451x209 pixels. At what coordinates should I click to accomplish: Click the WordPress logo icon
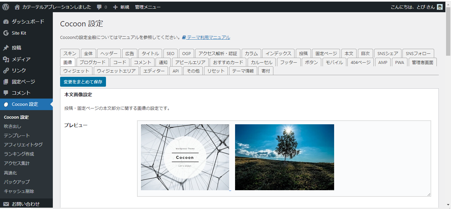pyautogui.click(x=6, y=7)
